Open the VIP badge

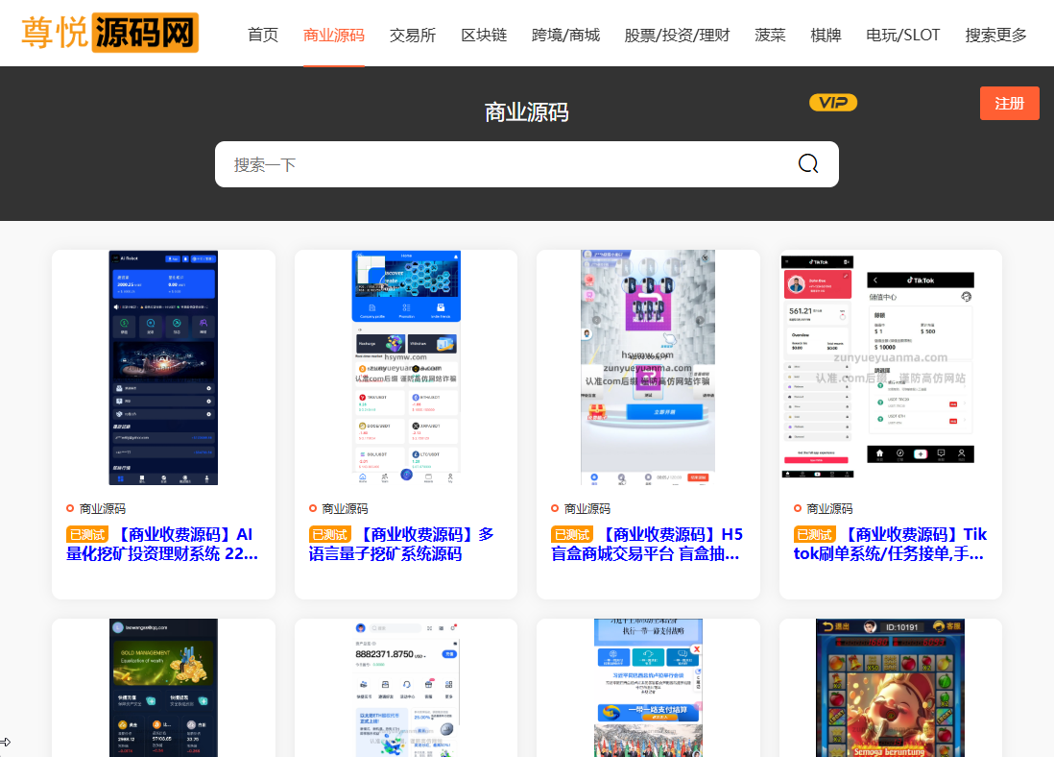(x=833, y=102)
